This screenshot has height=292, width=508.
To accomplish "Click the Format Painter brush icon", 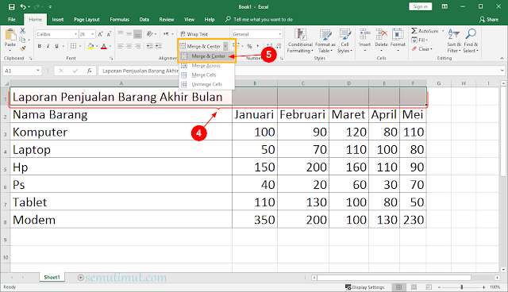I will tap(23, 48).
